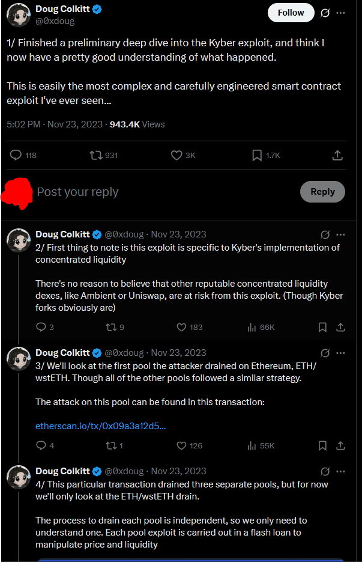Open more options on the 2/ thread post
This screenshot has height=562, width=362.
click(x=341, y=234)
